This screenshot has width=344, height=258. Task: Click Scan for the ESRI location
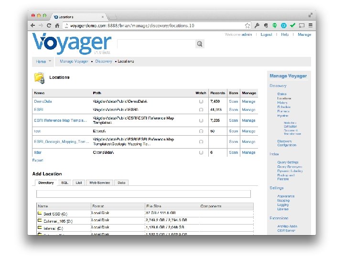[234, 110]
